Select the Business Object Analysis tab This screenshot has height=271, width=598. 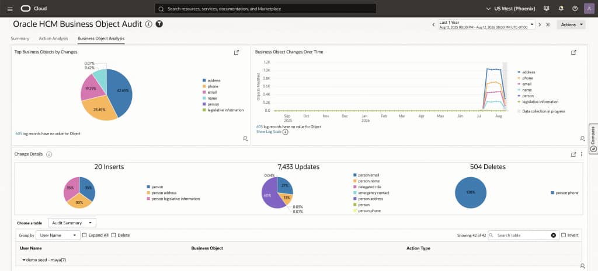[101, 38]
